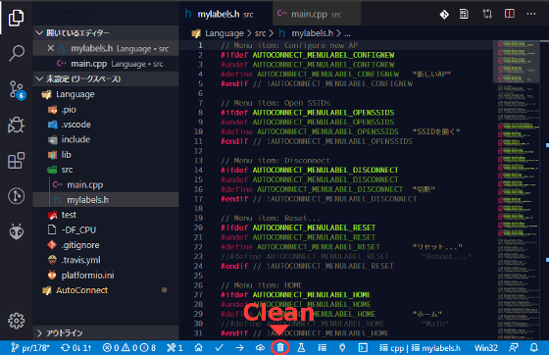Click the code minimap overview
Image resolution: width=549 pixels, height=355 pixels.
pos(518,189)
